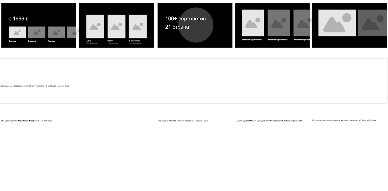Screen dimensions: 388x191
Task: Click the first 'Название сертификата' caption
Action: pos(251,40)
